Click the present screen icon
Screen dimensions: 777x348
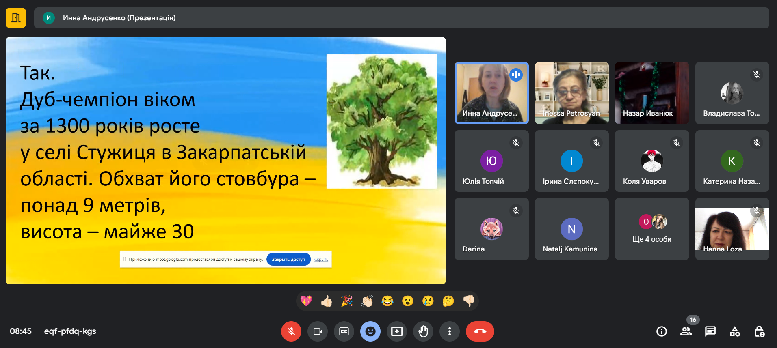(397, 331)
